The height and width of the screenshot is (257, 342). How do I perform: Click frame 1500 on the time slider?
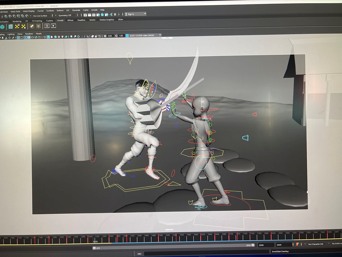coord(159,238)
